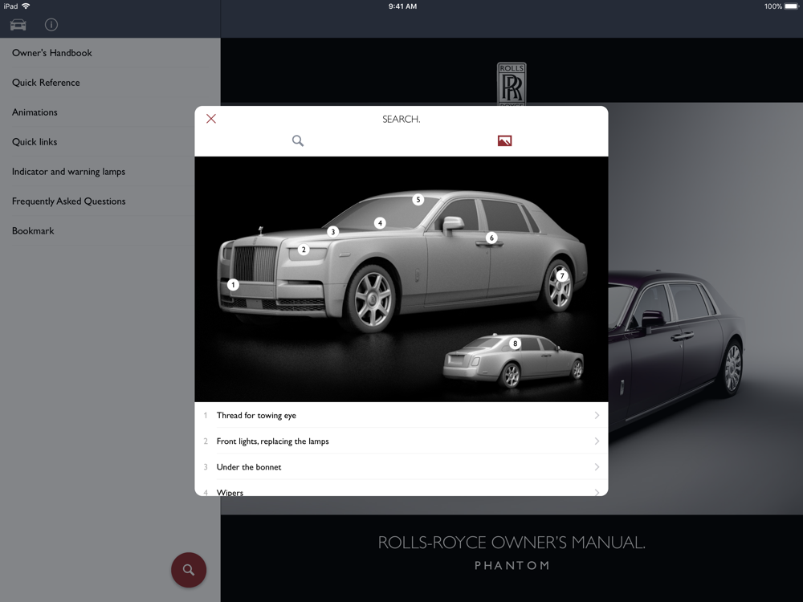The image size is (803, 602).
Task: Tap the Rolls-Royce RR logo badge
Action: 512,84
